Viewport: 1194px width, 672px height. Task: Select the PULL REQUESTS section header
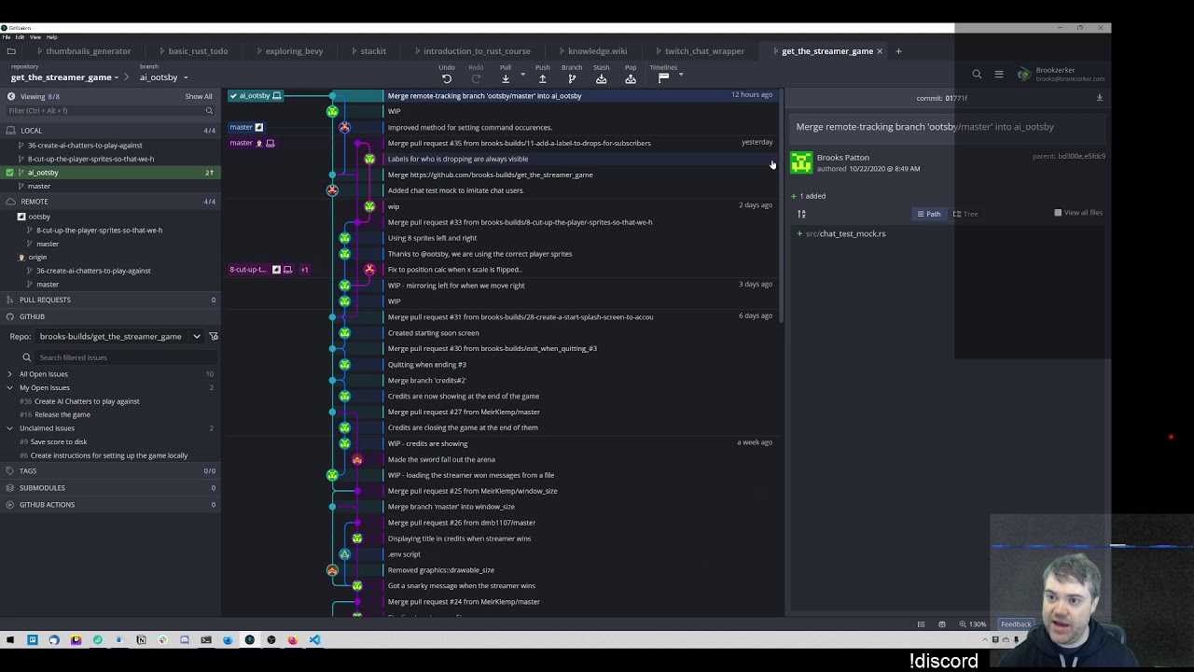110,300
